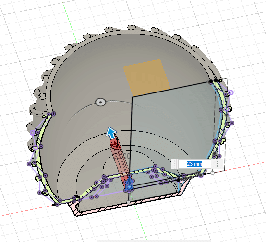
Task: Click the small white anchor circle below distance field
Action: (212, 173)
